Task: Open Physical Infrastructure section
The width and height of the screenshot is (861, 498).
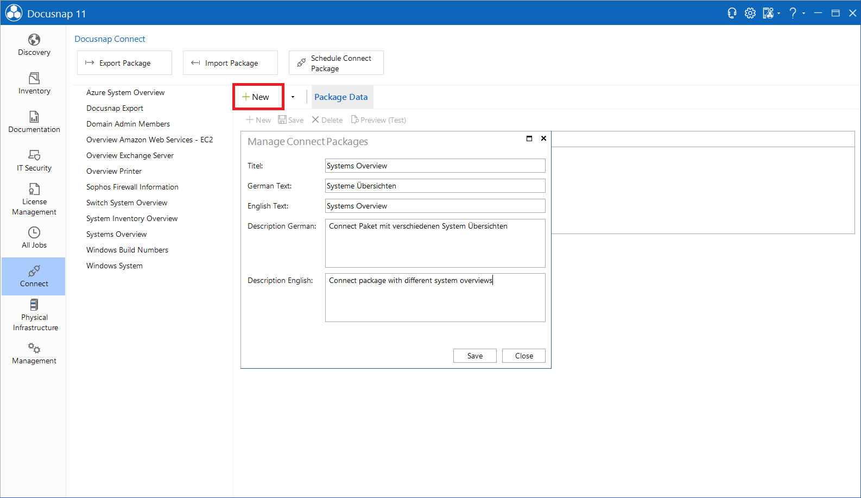Action: coord(34,315)
